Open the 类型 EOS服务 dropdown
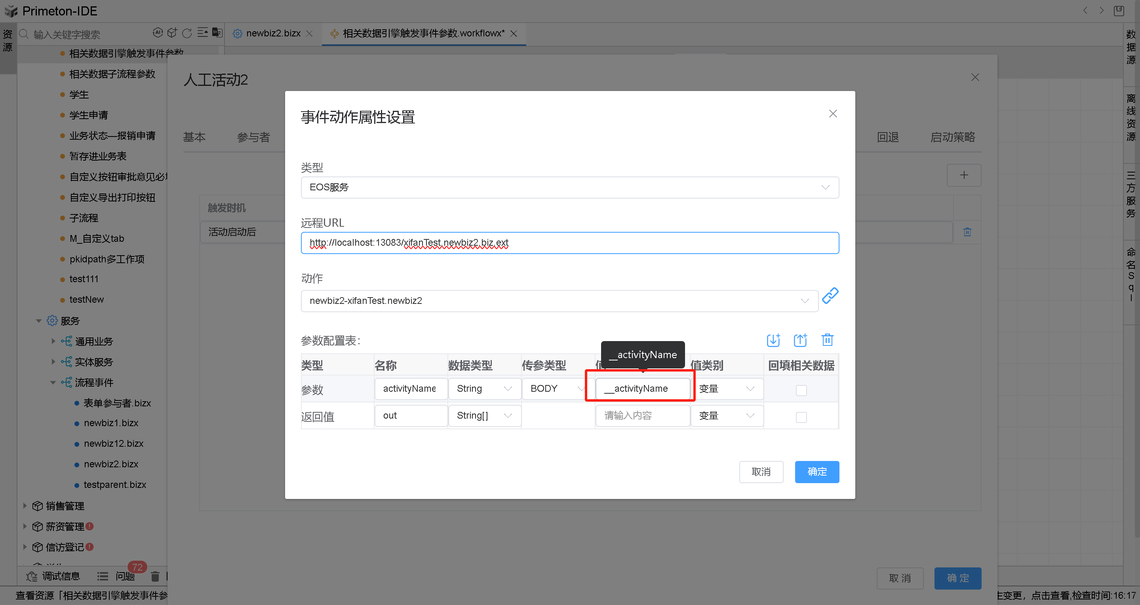 tap(569, 188)
